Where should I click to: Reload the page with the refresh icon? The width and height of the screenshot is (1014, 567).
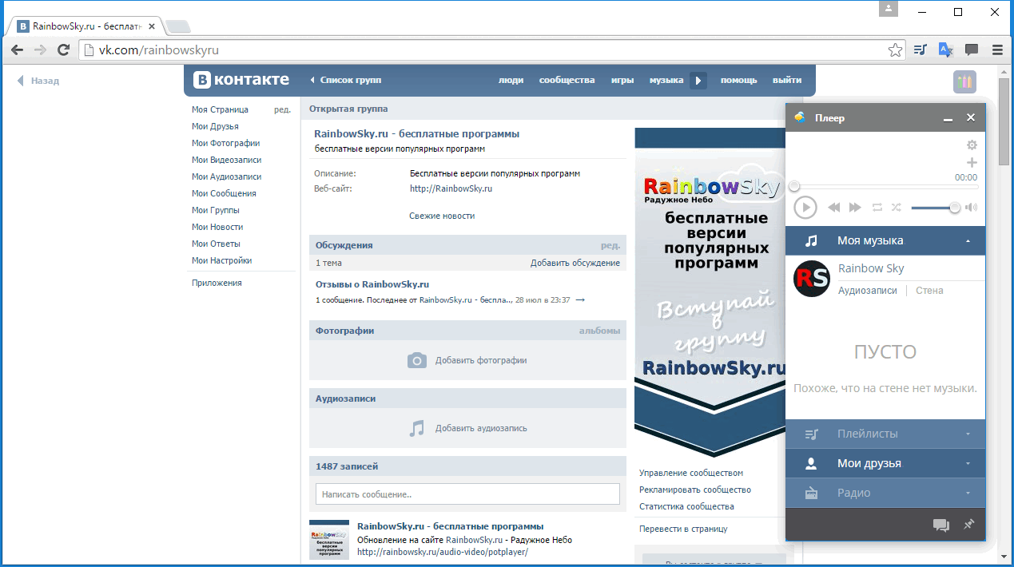point(64,50)
